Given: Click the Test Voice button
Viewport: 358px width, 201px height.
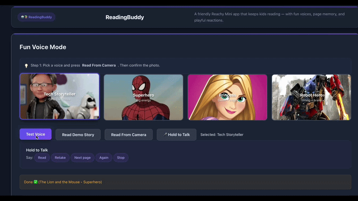Looking at the screenshot, I should coord(35,134).
